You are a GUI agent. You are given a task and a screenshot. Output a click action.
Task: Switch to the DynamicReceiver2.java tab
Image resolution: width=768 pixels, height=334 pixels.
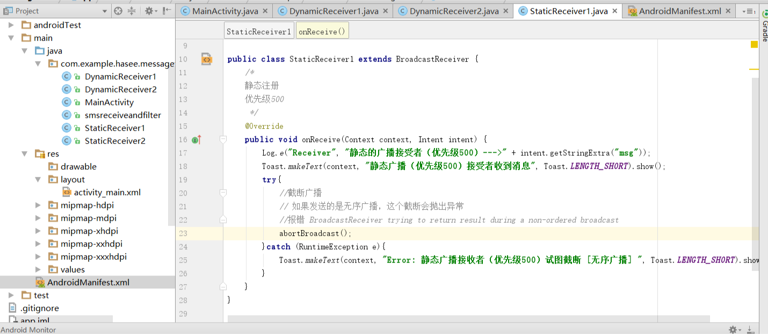pos(454,11)
